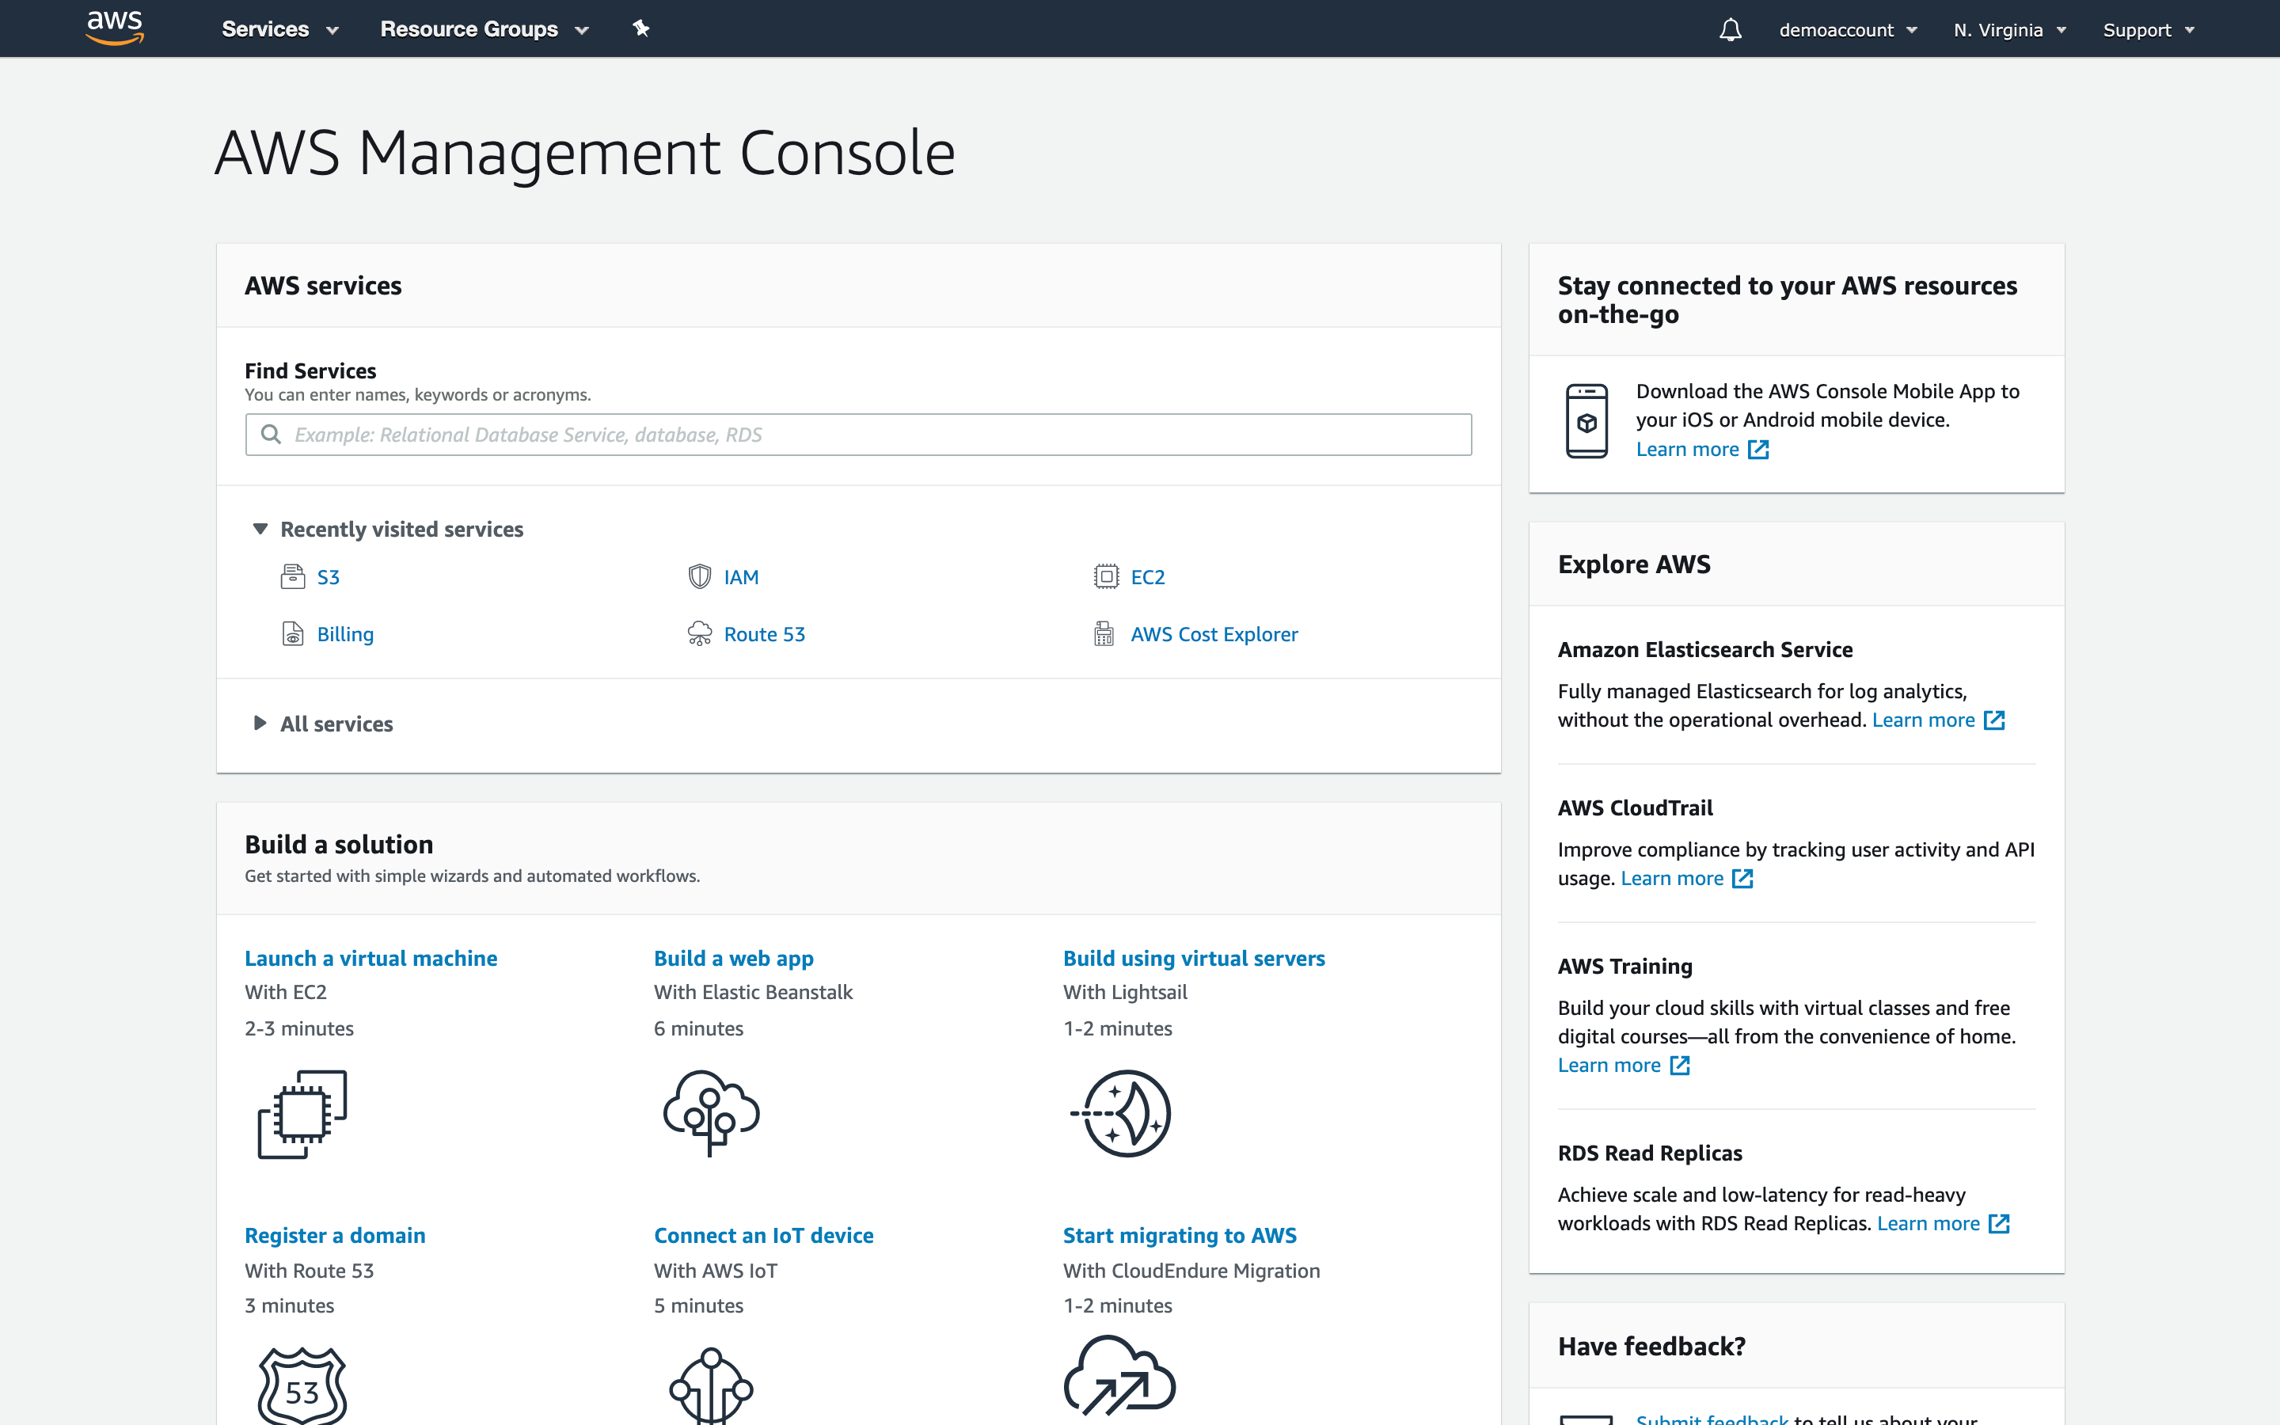Click the Elastic Beanstalk cloud tree illustration
The image size is (2280, 1425).
tap(712, 1113)
